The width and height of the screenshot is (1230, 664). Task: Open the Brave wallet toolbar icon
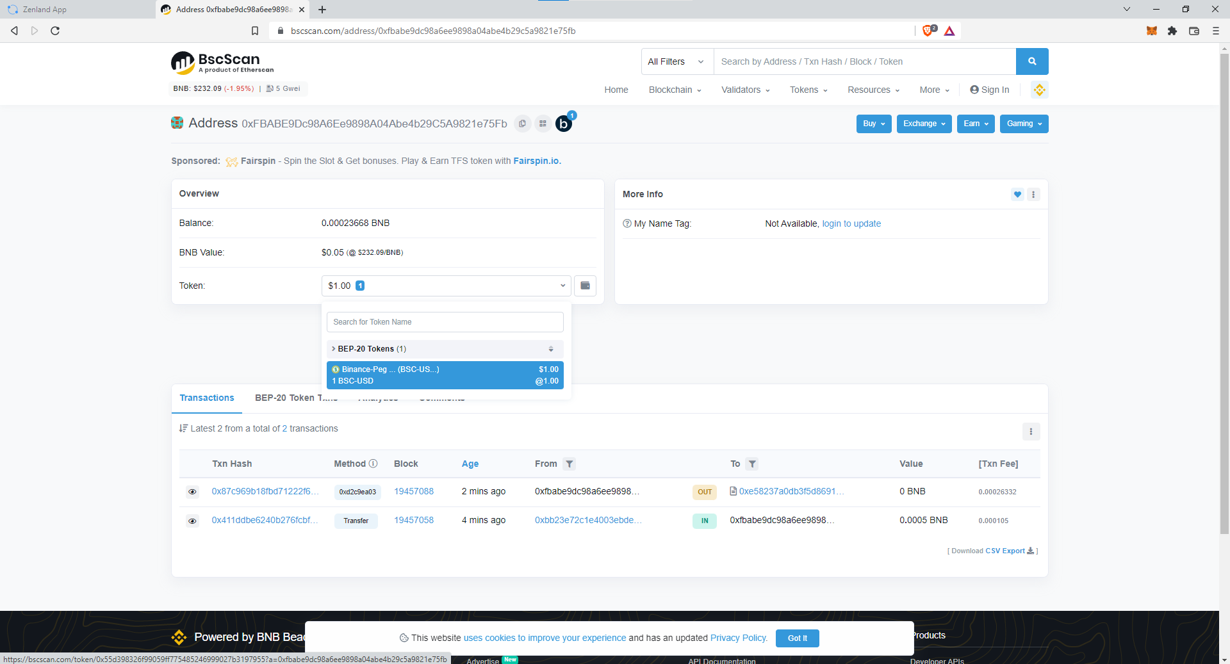1194,31
